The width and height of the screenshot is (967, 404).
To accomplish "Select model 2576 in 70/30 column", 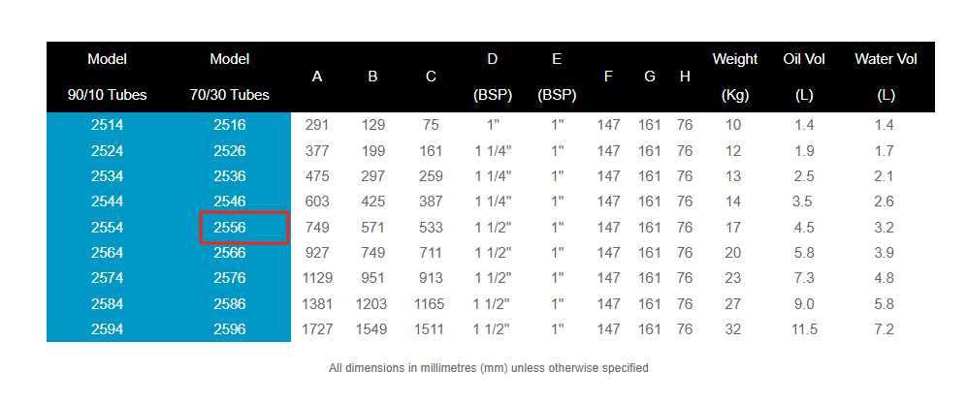I will click(230, 278).
